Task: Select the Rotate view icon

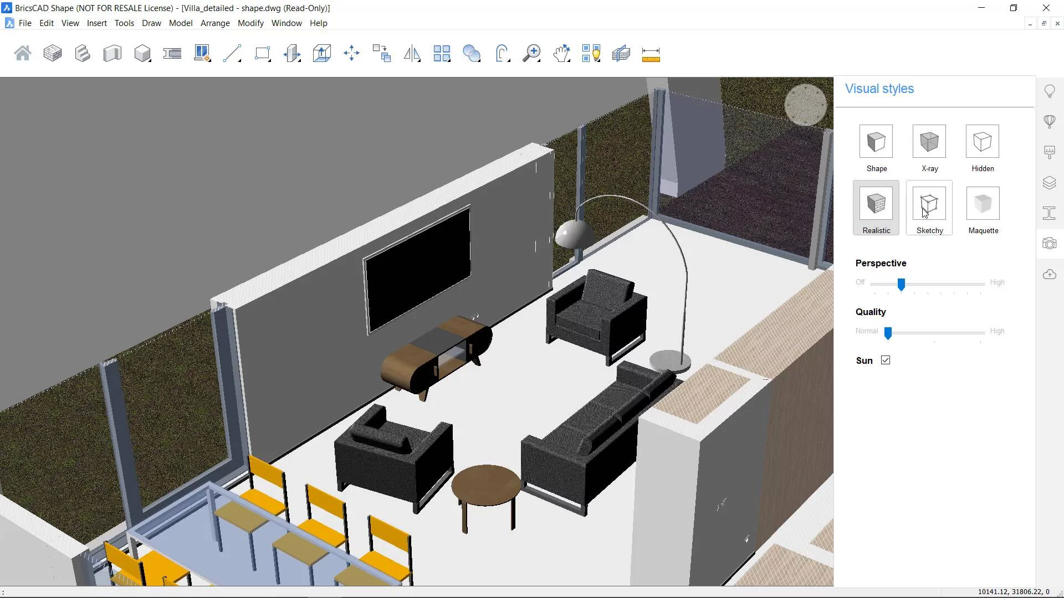Action: [502, 53]
